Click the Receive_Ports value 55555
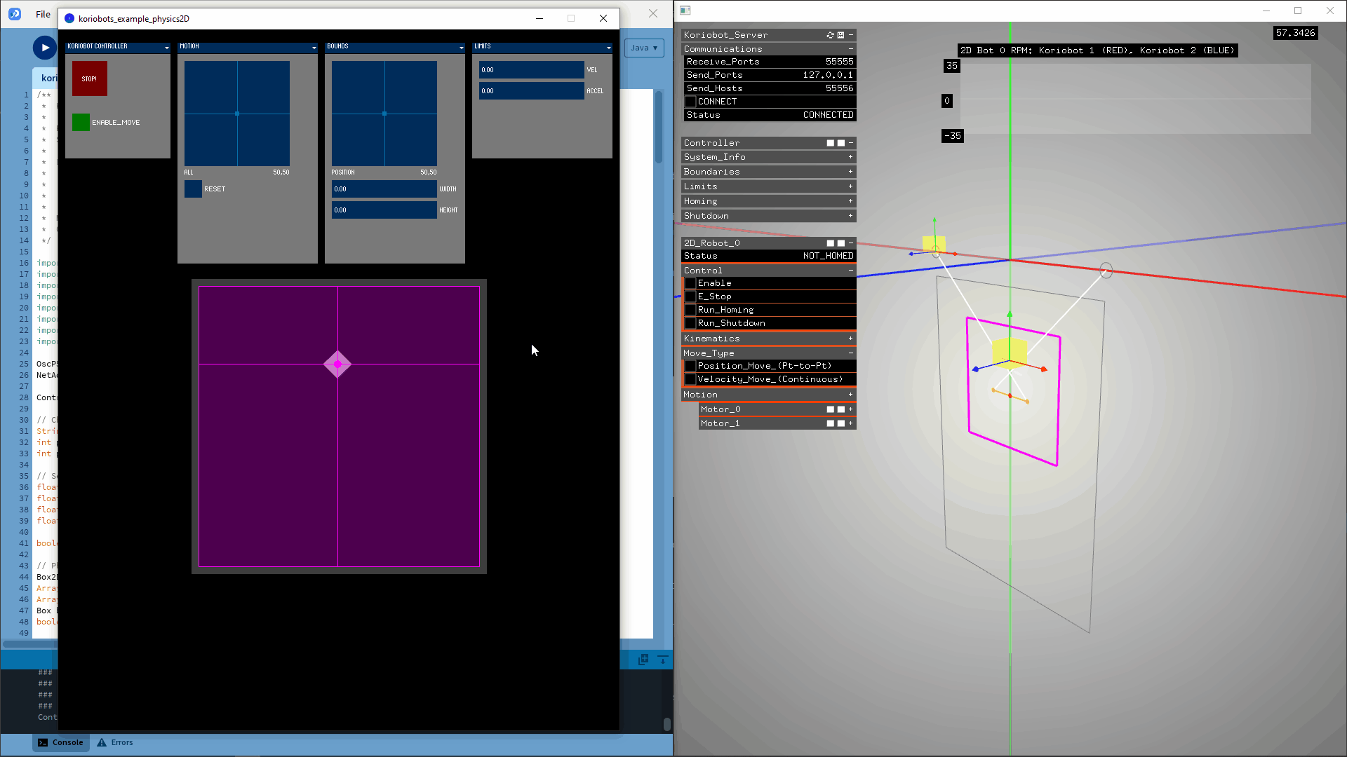The image size is (1347, 757). click(x=840, y=62)
